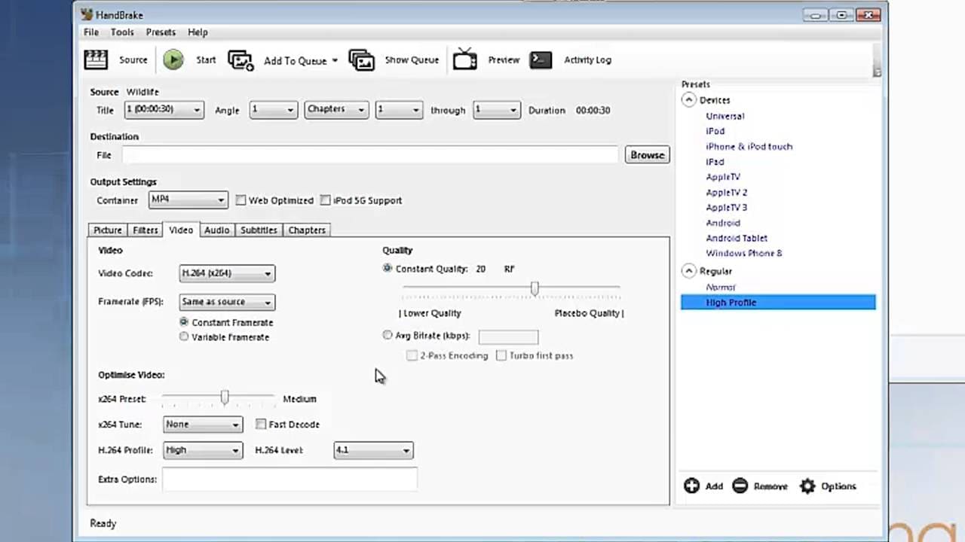The height and width of the screenshot is (542, 965).
Task: Switch to the Audio tab
Action: pos(216,230)
